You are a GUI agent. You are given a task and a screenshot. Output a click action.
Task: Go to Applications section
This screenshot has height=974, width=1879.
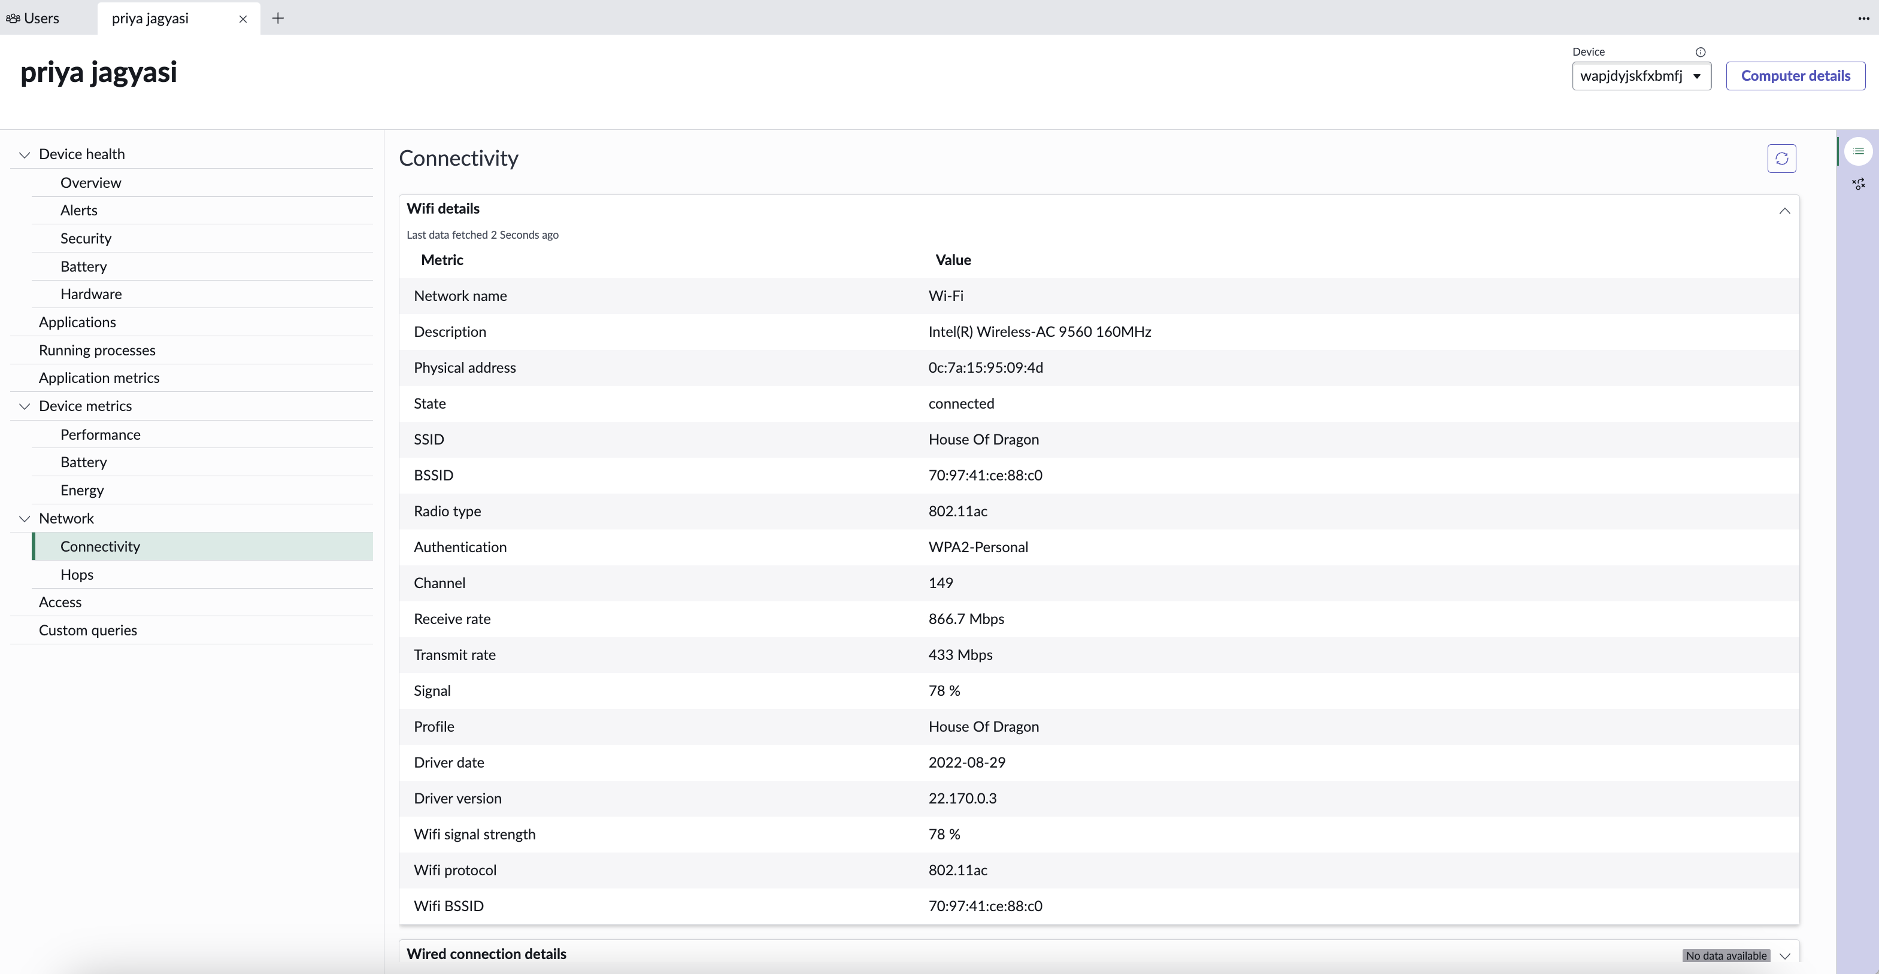[x=77, y=322]
